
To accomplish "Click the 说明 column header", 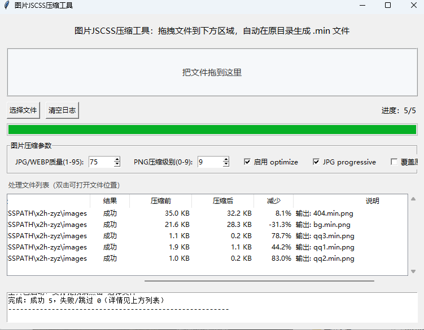I will (351, 200).
